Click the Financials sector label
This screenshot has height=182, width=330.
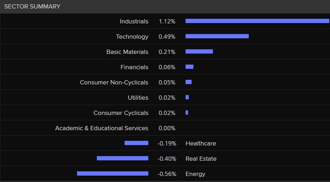point(134,67)
